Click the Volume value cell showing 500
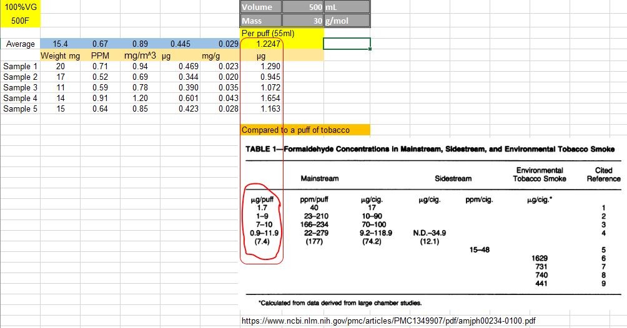The width and height of the screenshot is (627, 328). pyautogui.click(x=303, y=7)
